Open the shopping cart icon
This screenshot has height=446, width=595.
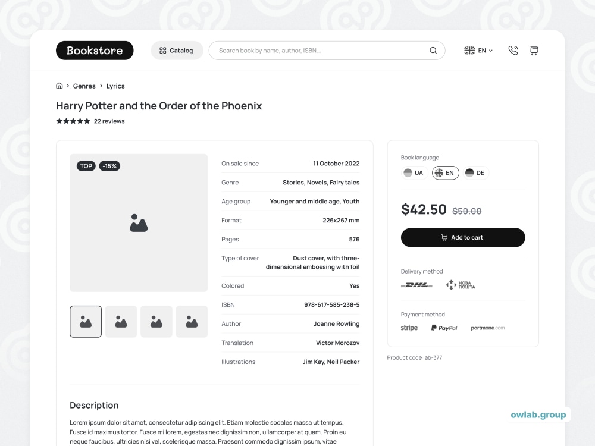(534, 51)
